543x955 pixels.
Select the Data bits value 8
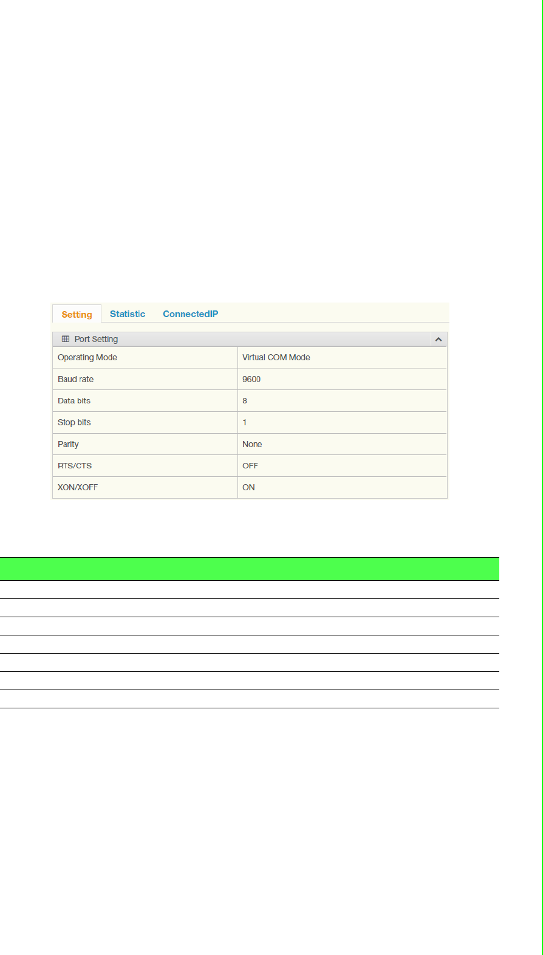tap(245, 401)
